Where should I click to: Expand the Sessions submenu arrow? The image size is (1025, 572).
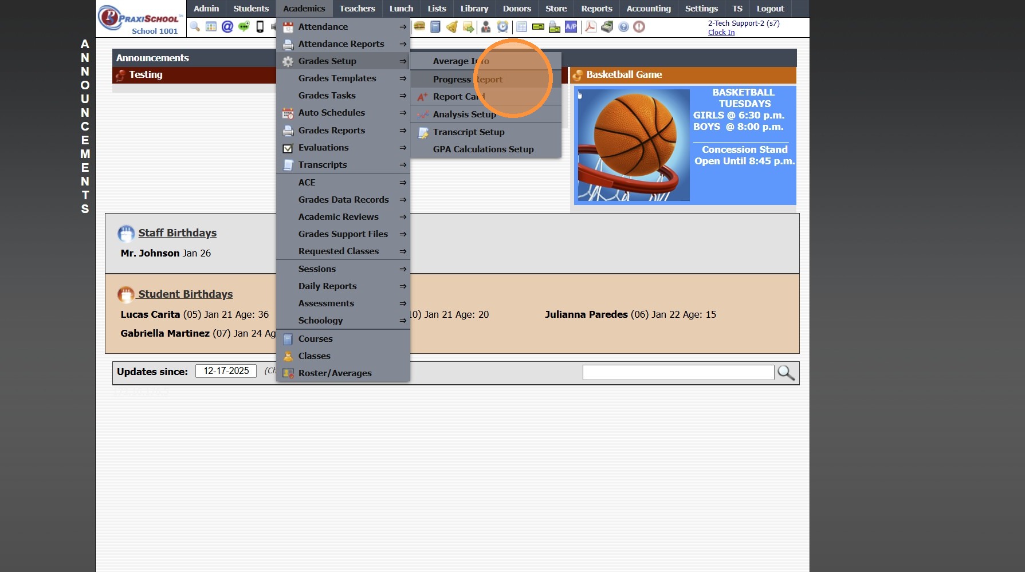click(403, 269)
